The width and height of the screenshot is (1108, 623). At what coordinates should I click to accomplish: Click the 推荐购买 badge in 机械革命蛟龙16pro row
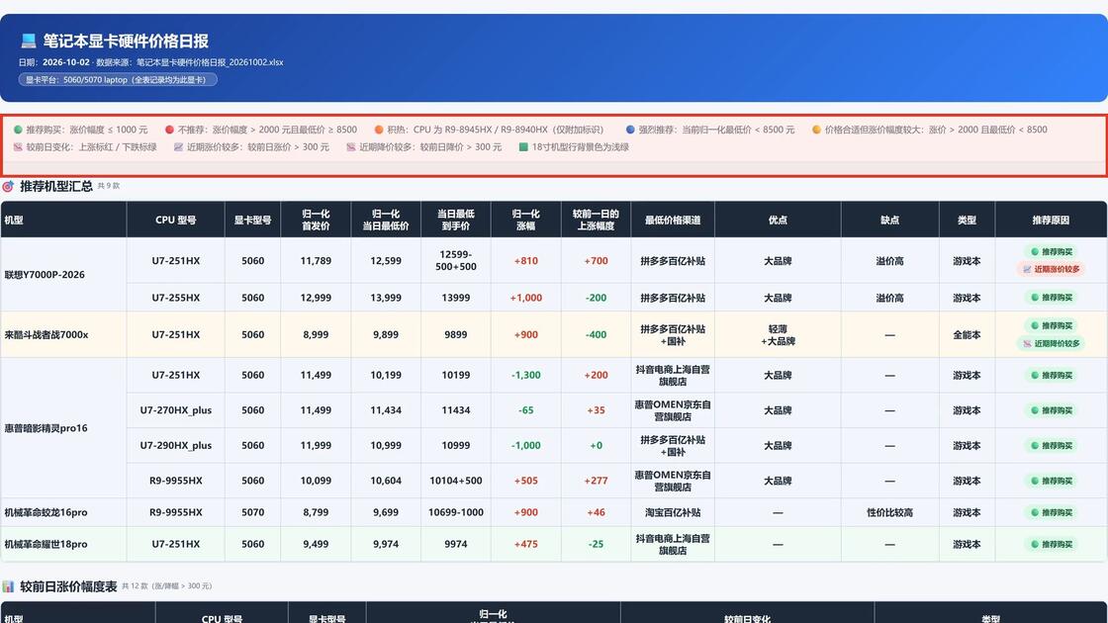click(1051, 513)
